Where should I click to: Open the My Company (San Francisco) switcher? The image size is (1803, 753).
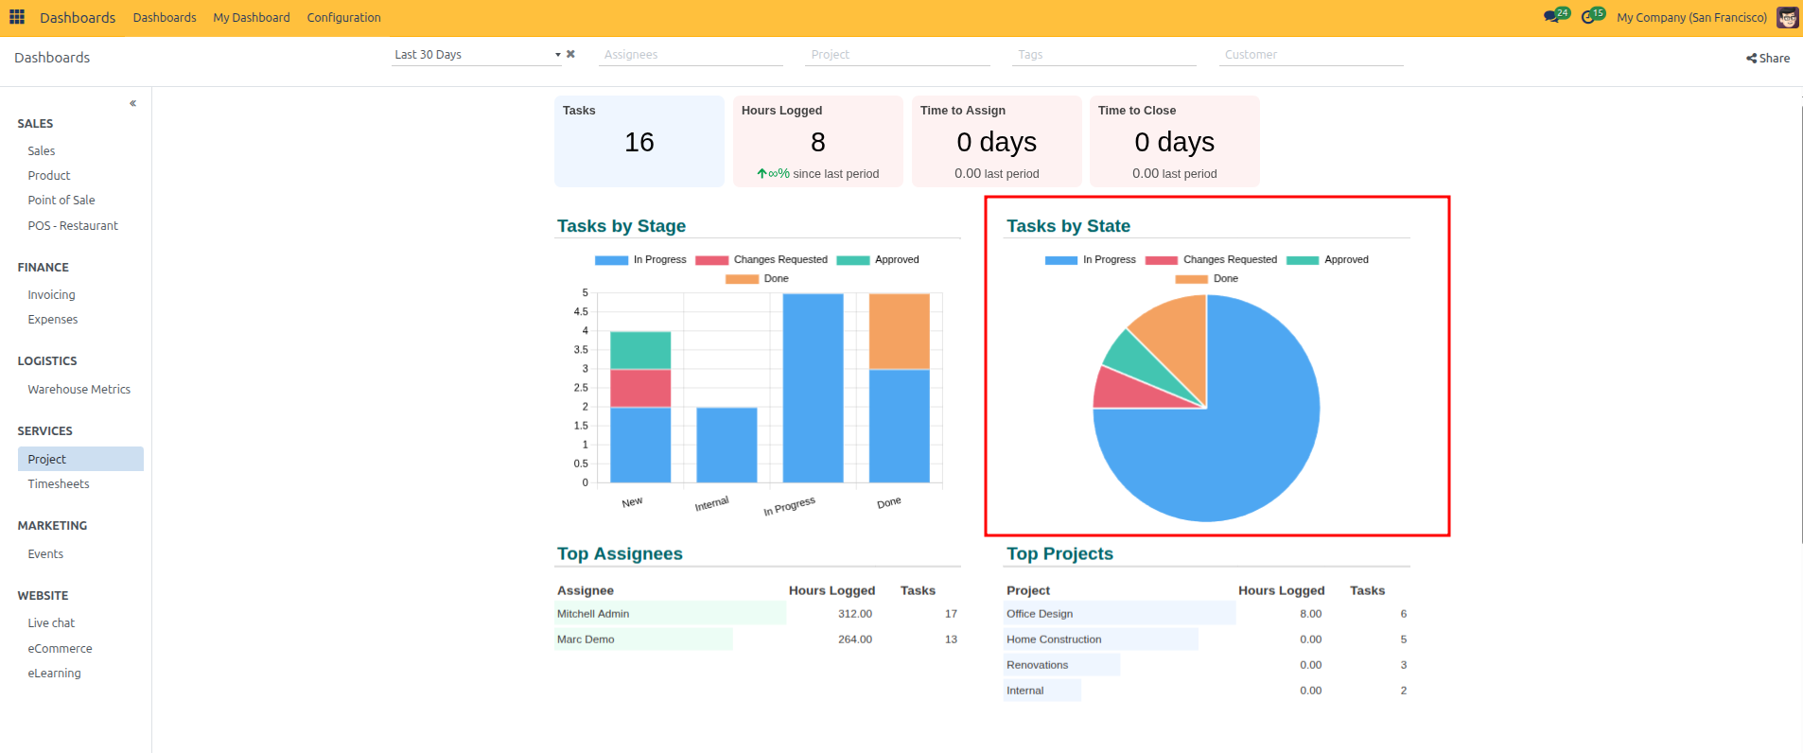tap(1691, 17)
